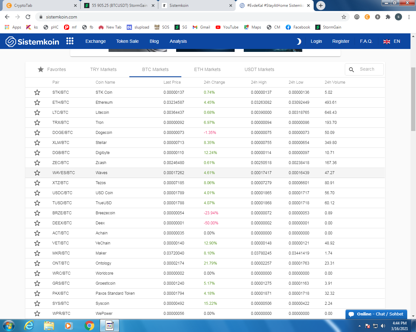Screen dimensions: 416x332
Task: Open Chrome extensions puzzle icon
Action: [388, 17]
